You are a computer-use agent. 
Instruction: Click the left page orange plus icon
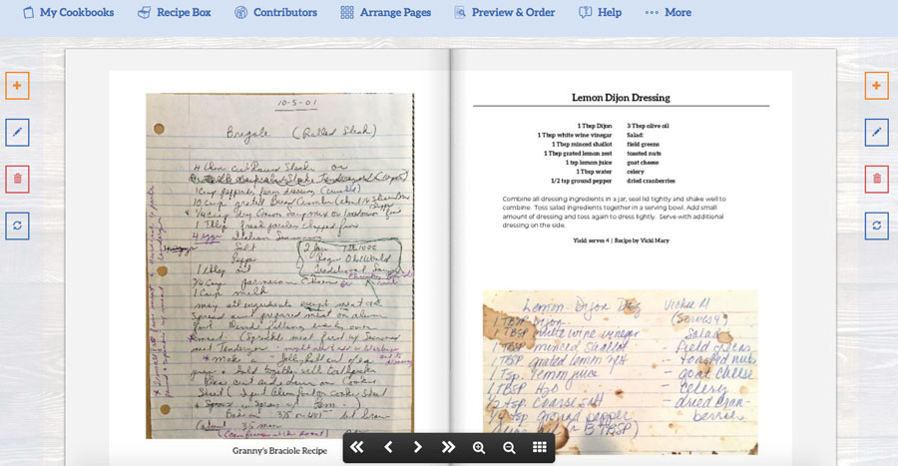(x=17, y=86)
